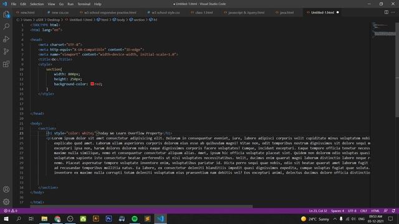Open Photoshop from taskbar
Viewport: 399px width, 224px height.
tap(109, 218)
